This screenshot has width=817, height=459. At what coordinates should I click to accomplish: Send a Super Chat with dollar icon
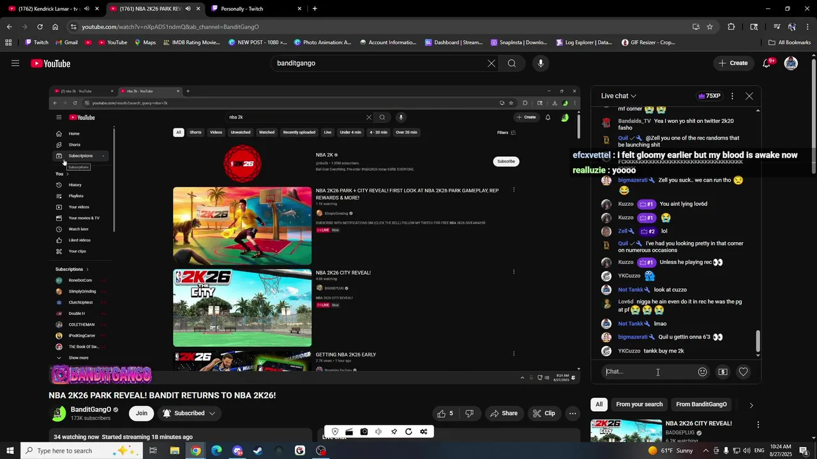(723, 372)
